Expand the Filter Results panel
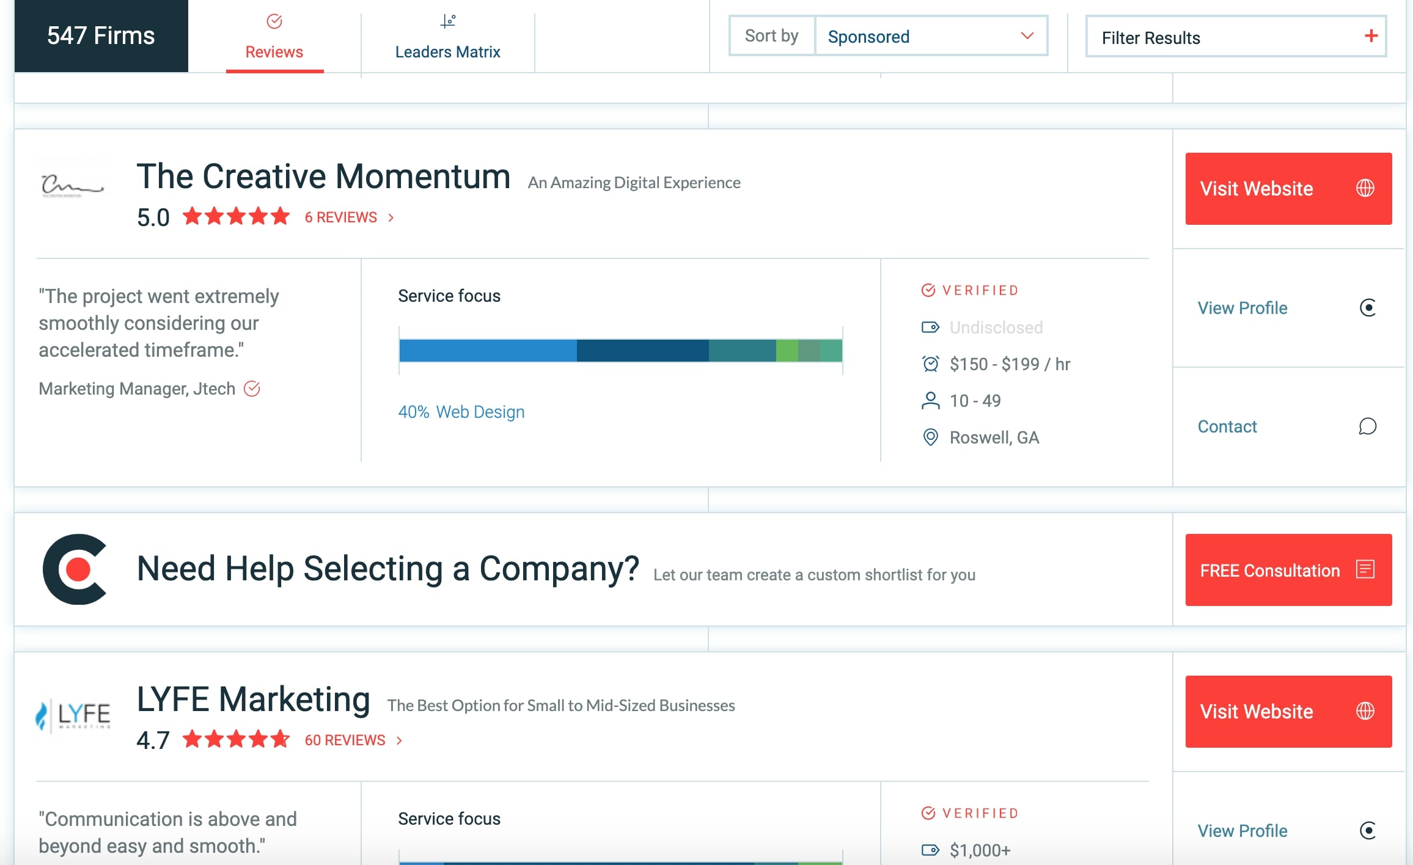The height and width of the screenshot is (865, 1413). 1236,37
